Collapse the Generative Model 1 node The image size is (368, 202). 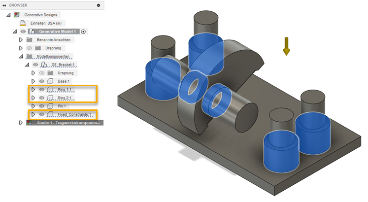[15, 32]
